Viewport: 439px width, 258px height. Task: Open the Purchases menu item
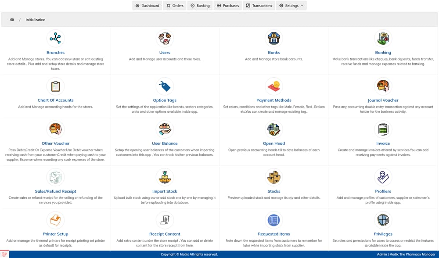pyautogui.click(x=228, y=6)
